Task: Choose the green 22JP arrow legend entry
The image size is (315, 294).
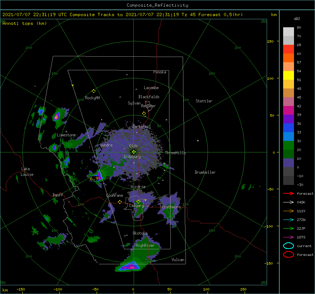Action: (288, 228)
